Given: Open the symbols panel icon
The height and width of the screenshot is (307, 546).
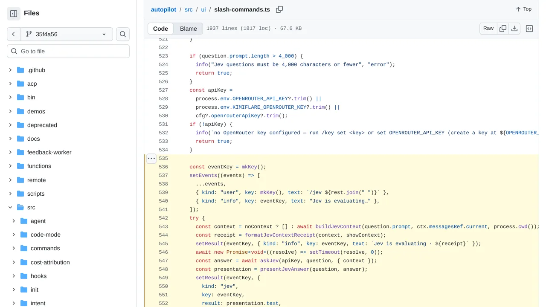Looking at the screenshot, I should coord(529,29).
